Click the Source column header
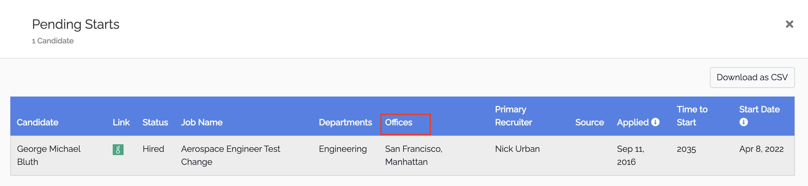The width and height of the screenshot is (808, 186). tap(590, 122)
